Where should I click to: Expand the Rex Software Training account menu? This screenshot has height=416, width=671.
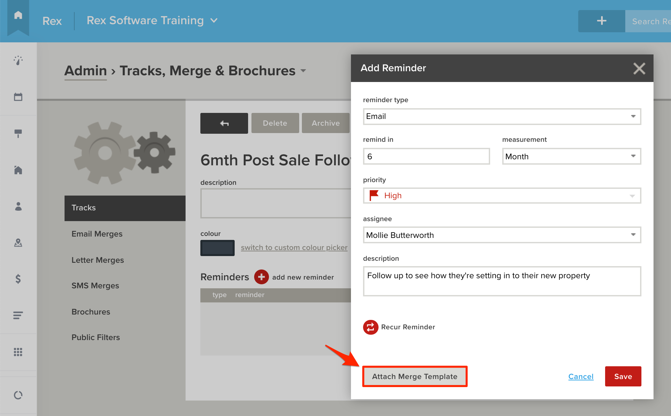coord(152,20)
